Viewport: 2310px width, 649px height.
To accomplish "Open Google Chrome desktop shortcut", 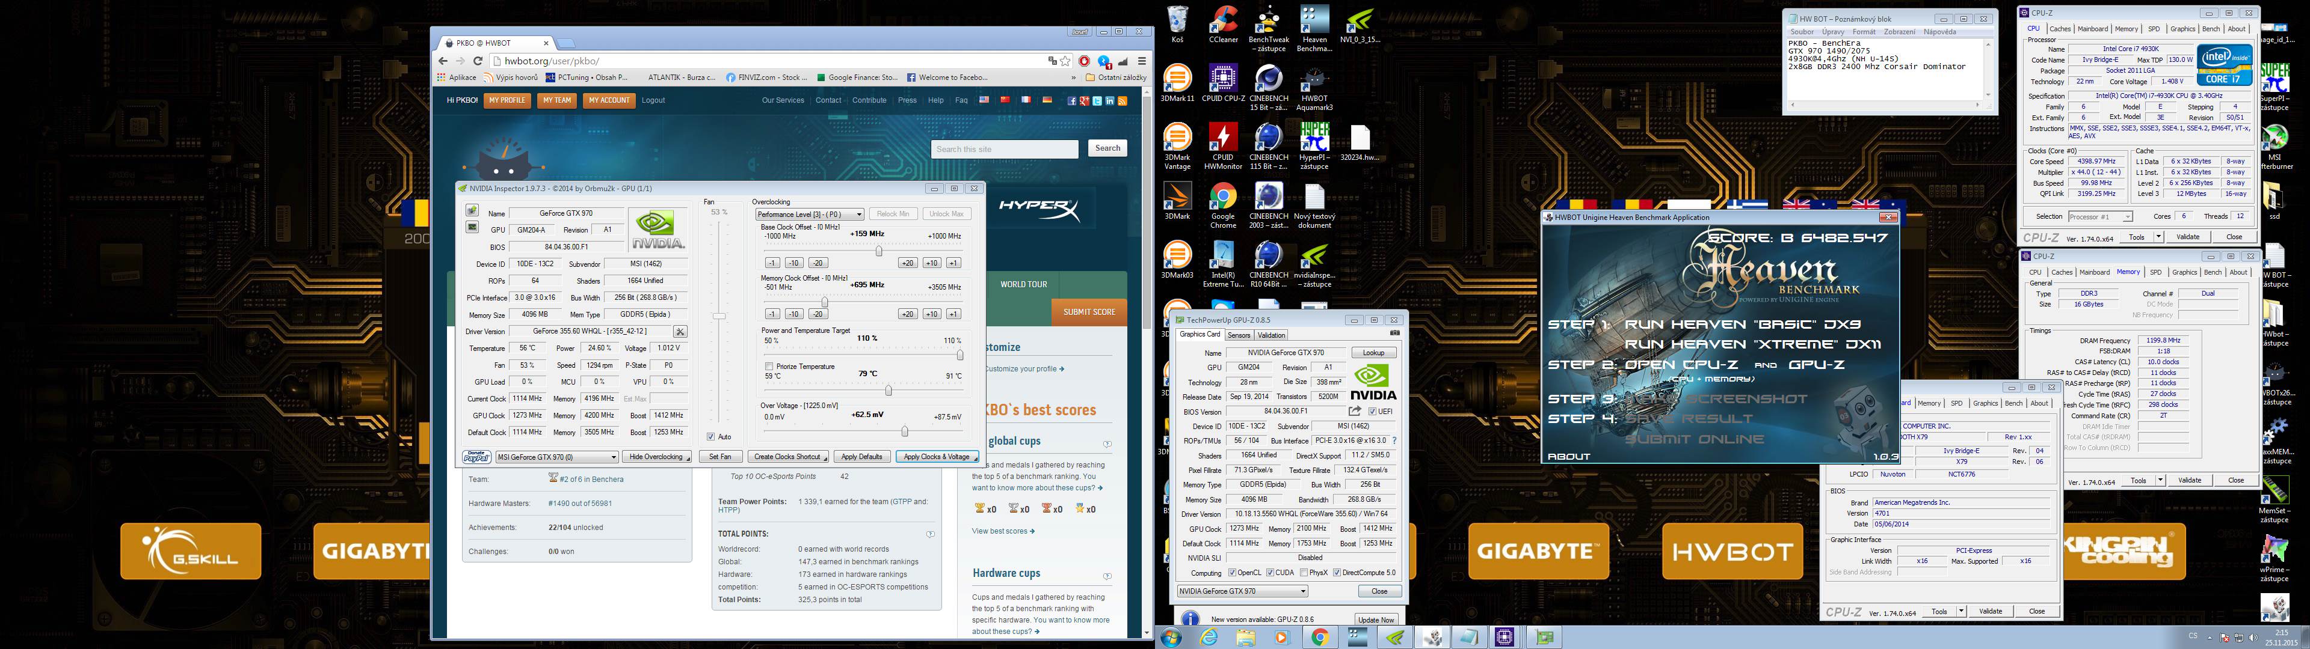I will point(1223,207).
